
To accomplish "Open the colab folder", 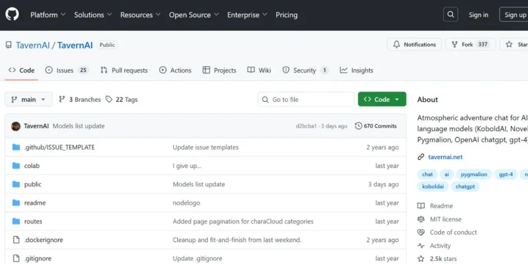I will coord(31,166).
